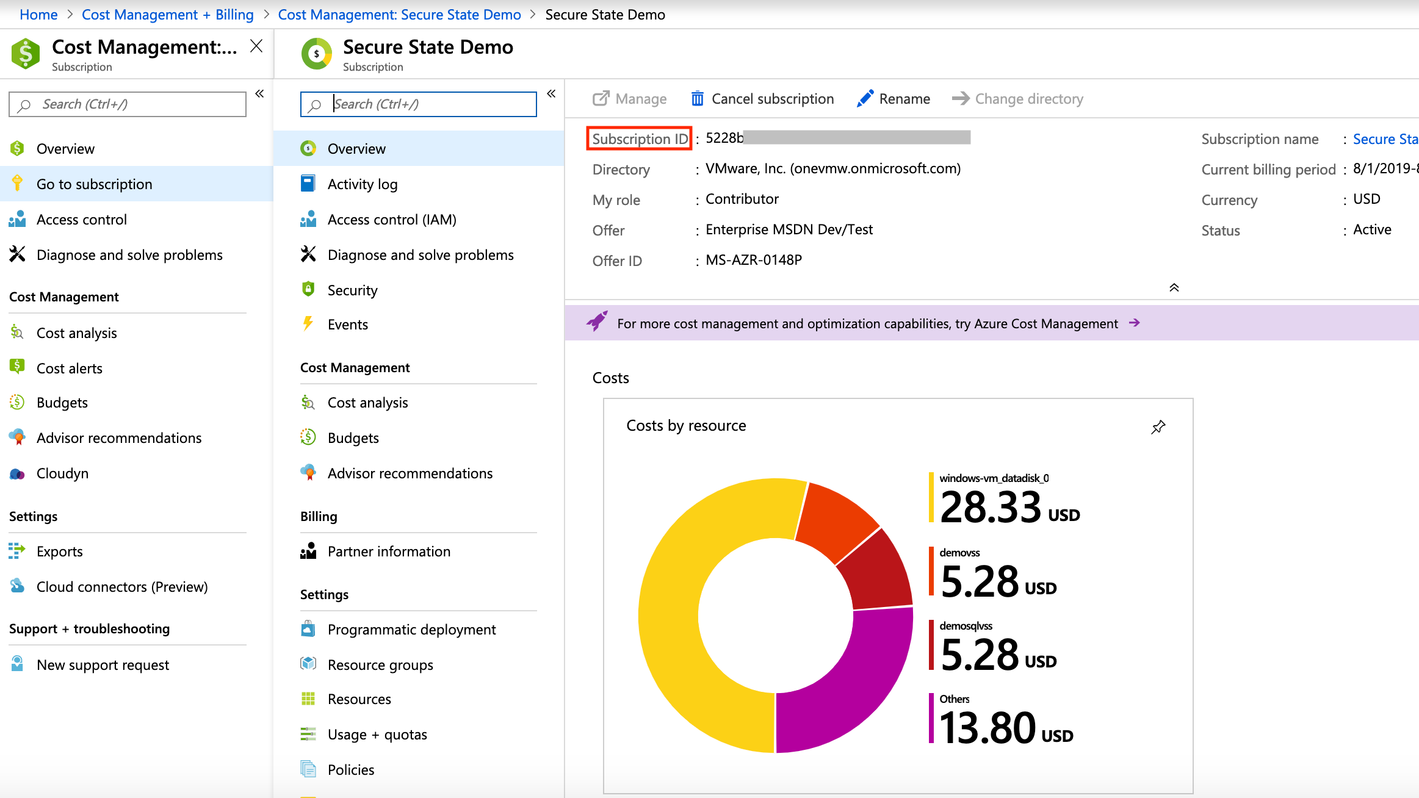Select Cost alerts
This screenshot has height=798, width=1419.
(x=69, y=368)
